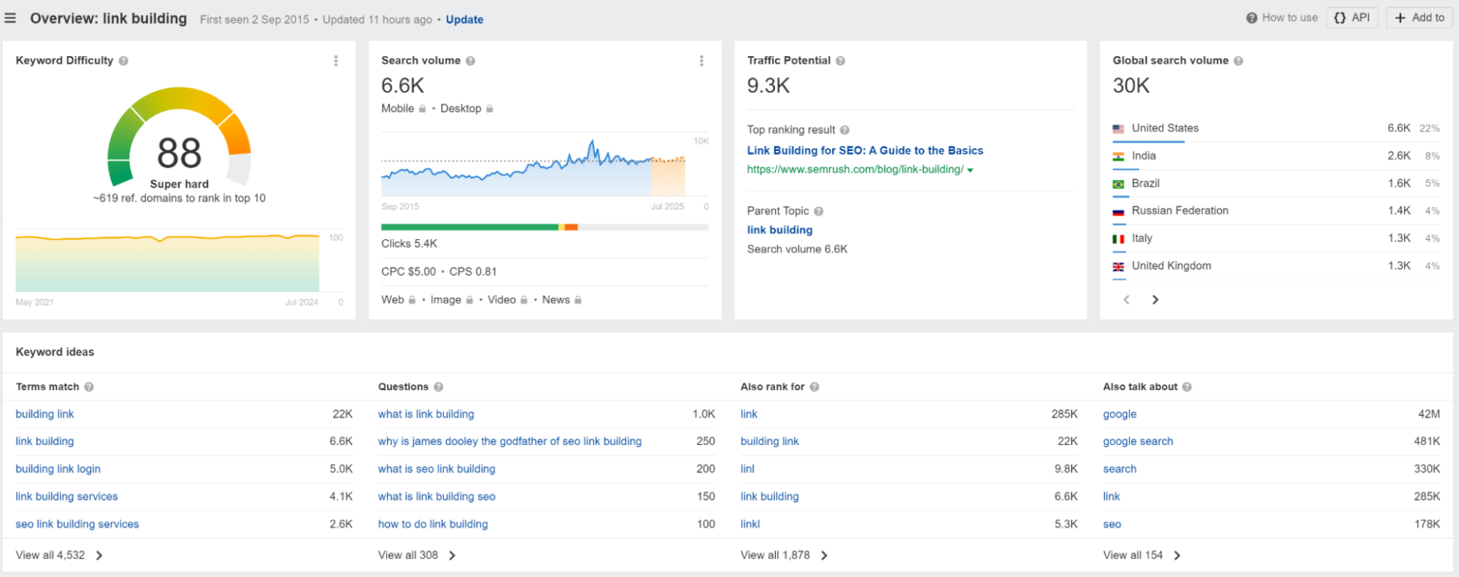This screenshot has width=1459, height=577.
Task: Expand View all 154 topics
Action: tap(1142, 556)
